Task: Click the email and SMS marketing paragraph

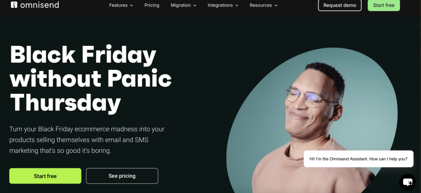Action: 87,140
